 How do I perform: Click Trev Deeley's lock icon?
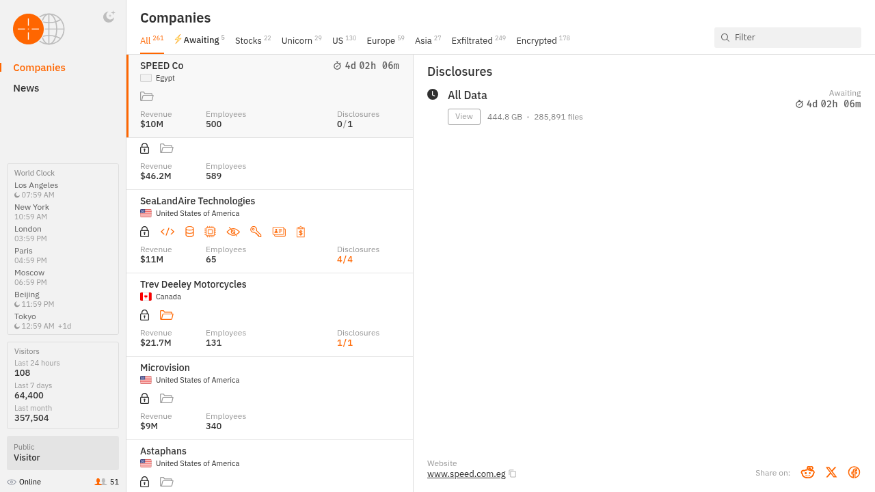coord(145,315)
